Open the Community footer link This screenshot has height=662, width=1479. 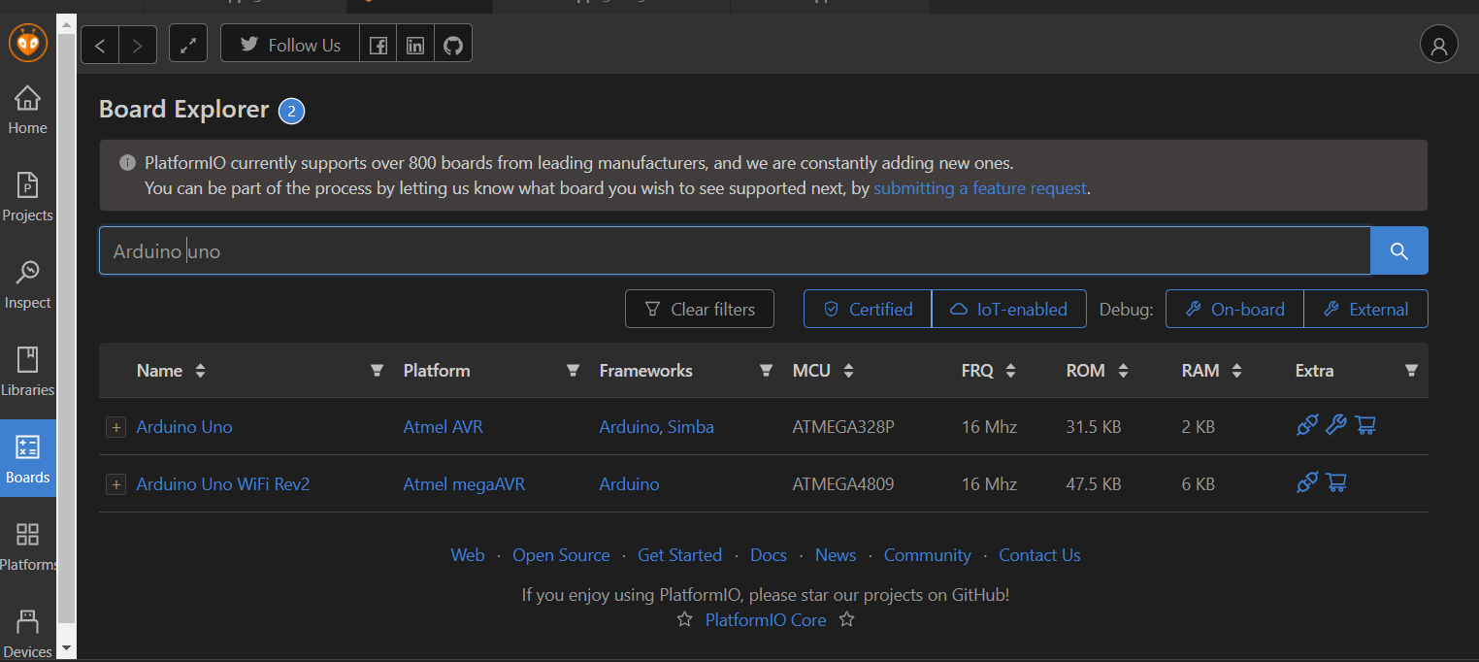tap(928, 555)
